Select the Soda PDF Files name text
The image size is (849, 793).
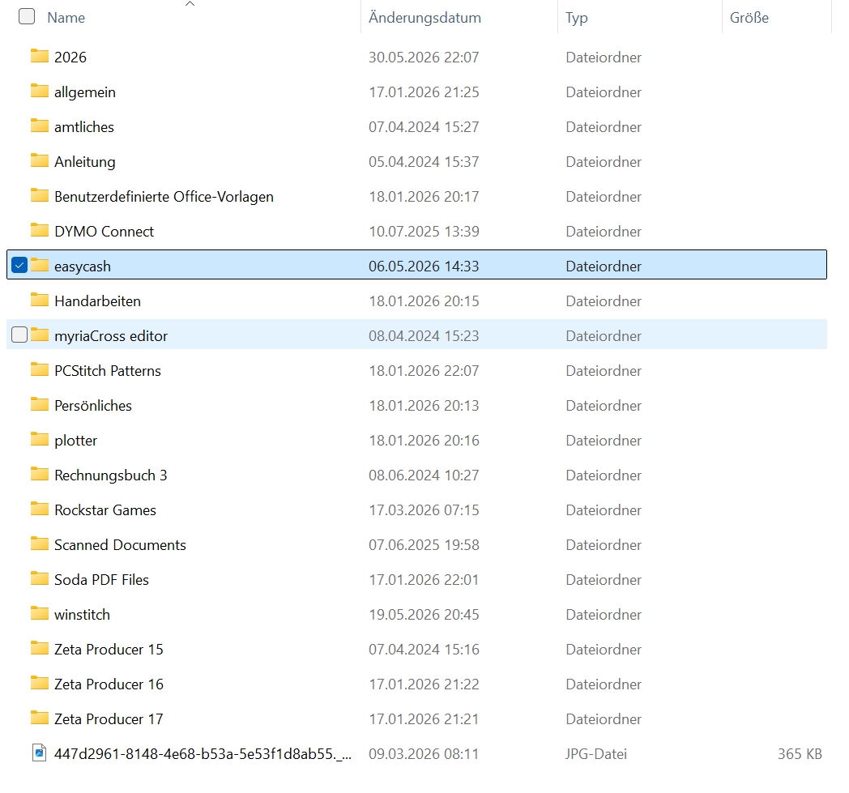click(x=101, y=580)
